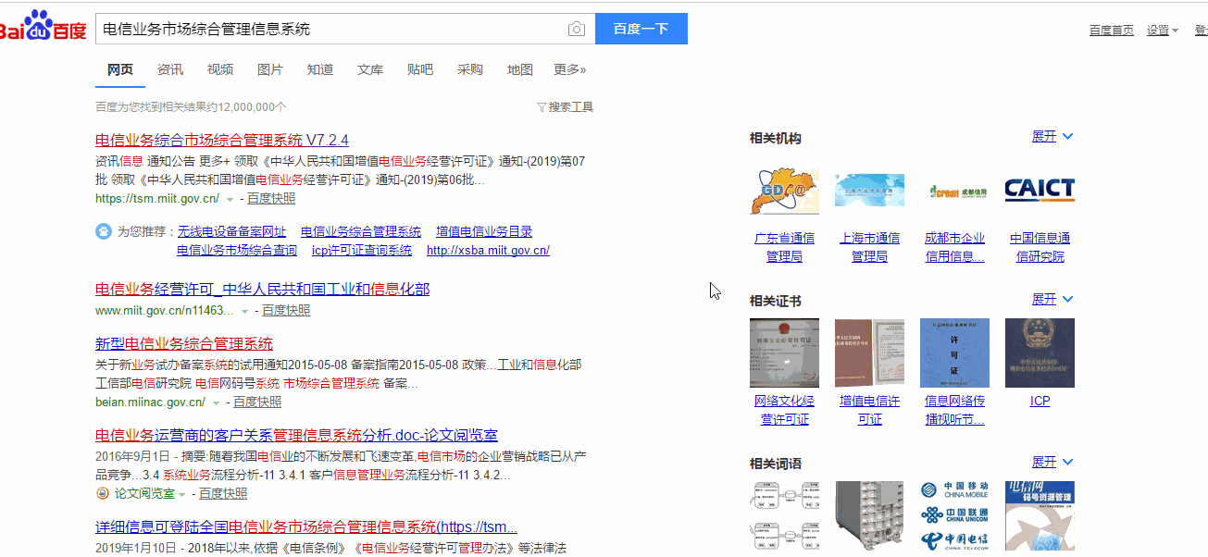The width and height of the screenshot is (1208, 557).
Task: Open 上海市通信管理局 link
Action: [869, 248]
